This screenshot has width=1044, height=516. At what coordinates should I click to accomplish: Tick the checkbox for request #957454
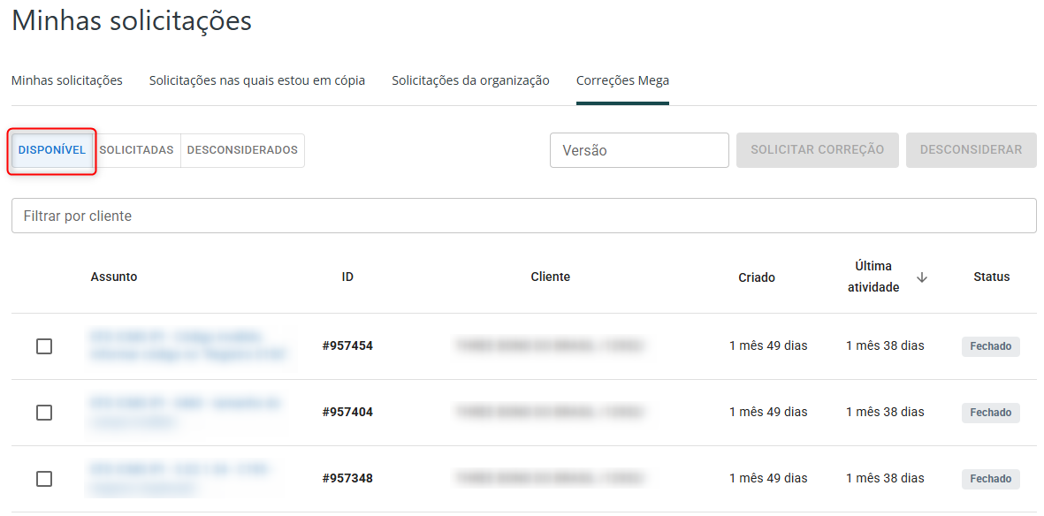coord(44,346)
